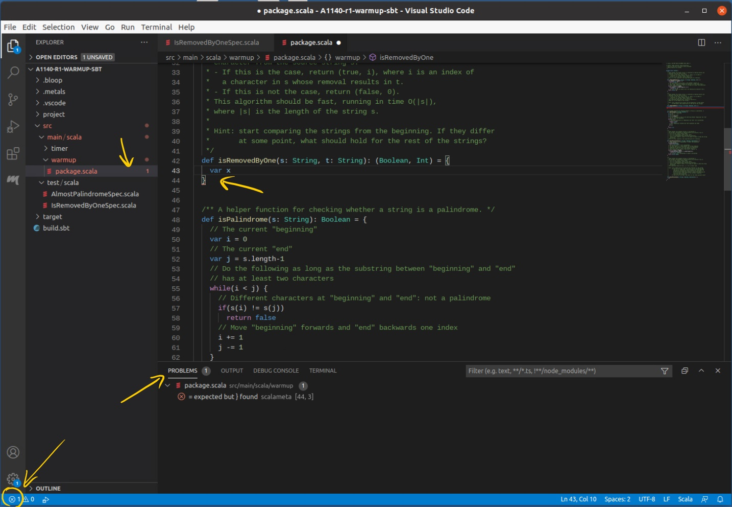The image size is (732, 507).
Task: Maximize the bottom panel with chevron up
Action: [x=701, y=371]
